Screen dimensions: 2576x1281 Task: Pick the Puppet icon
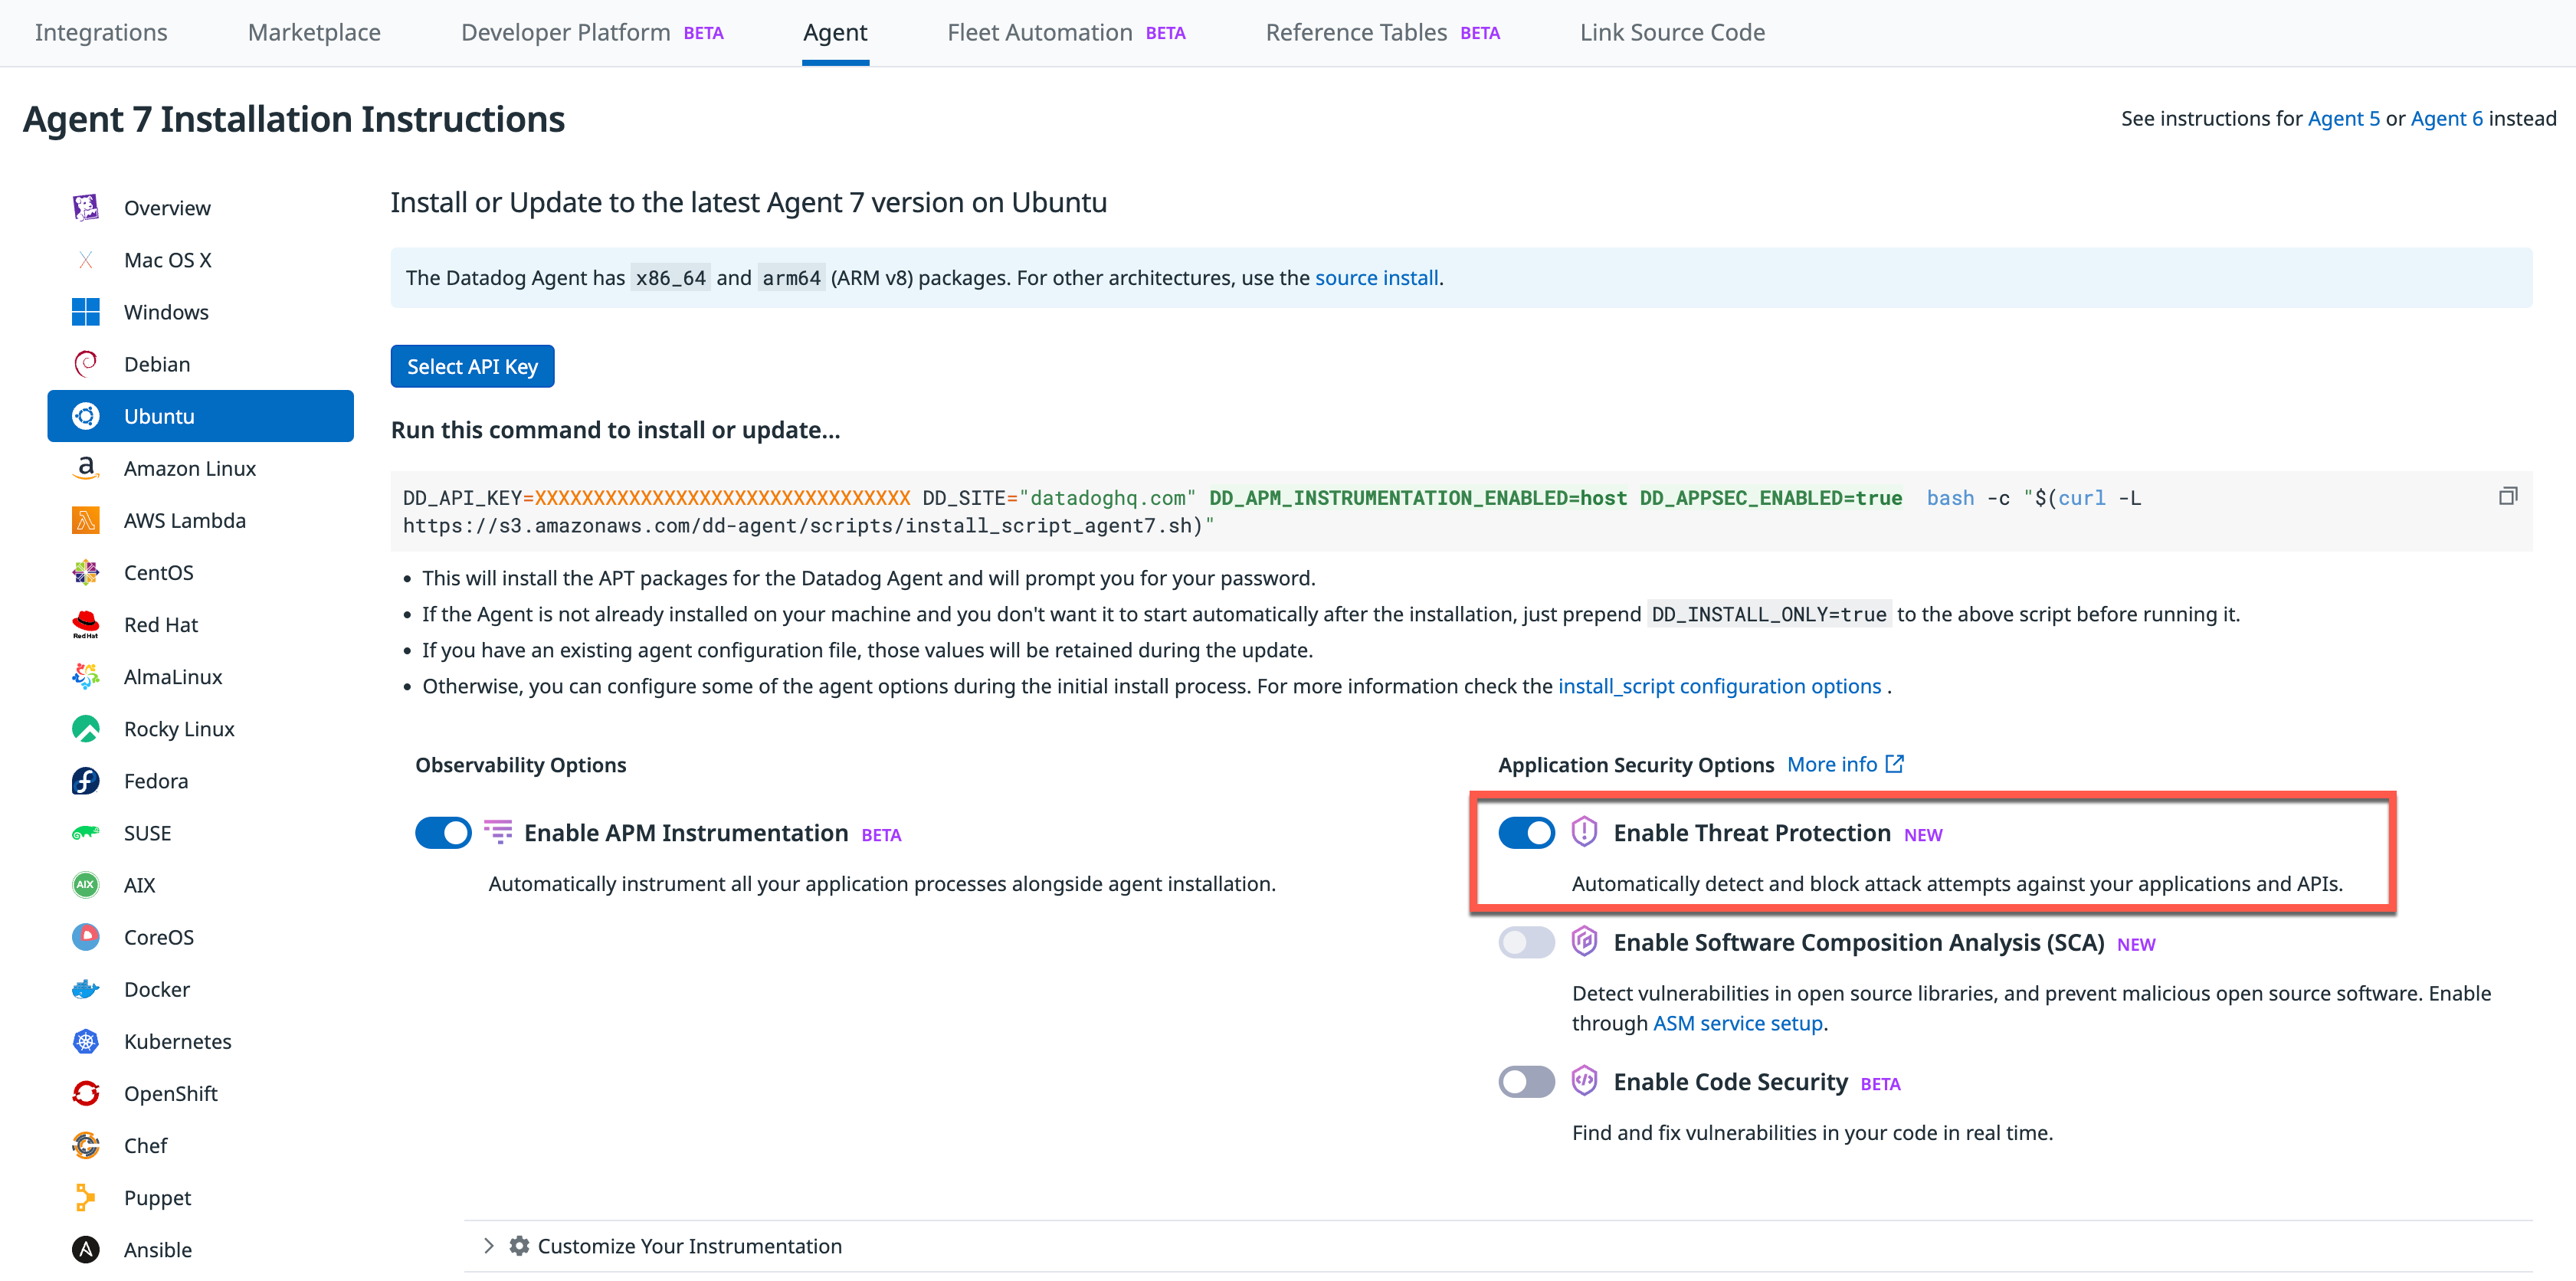86,1197
